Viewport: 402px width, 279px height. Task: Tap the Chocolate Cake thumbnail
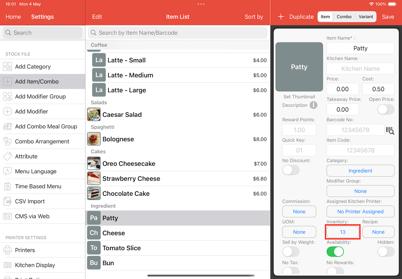click(94, 194)
